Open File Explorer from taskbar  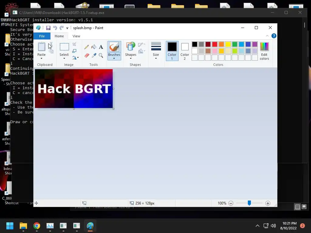[x=23, y=226]
